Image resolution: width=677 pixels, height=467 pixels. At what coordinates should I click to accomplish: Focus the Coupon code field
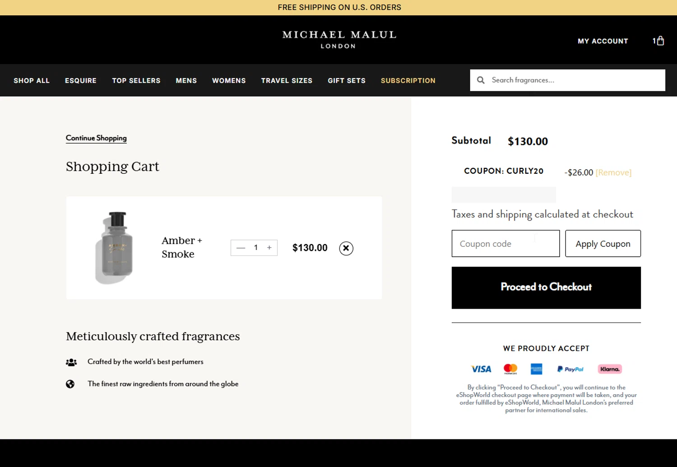click(505, 244)
